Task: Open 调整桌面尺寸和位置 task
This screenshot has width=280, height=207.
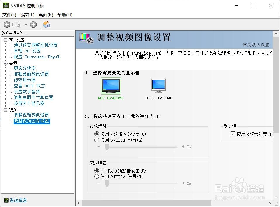Action: (33, 98)
